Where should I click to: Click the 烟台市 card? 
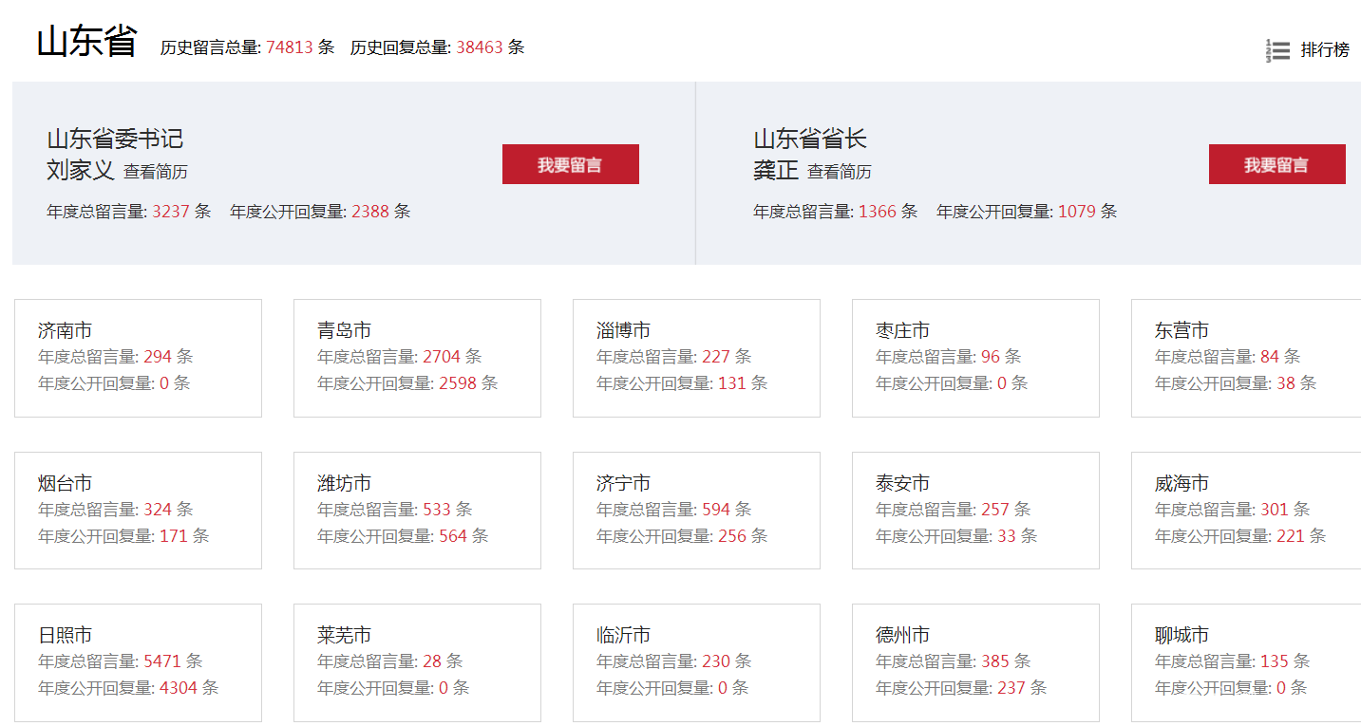coord(138,511)
